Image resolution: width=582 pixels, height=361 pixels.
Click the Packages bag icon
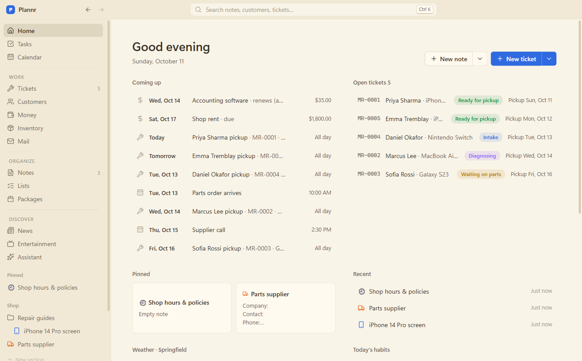click(x=11, y=199)
